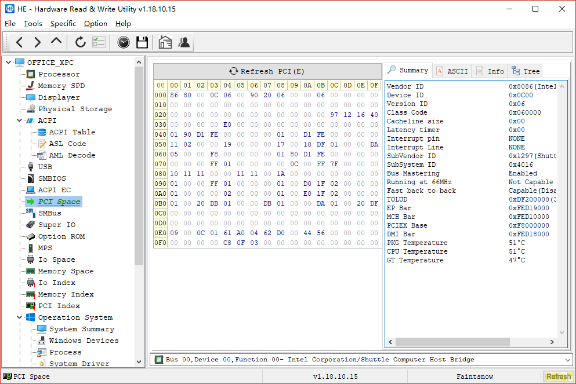Click the PCIEX Base summary row
Screen dimensions: 576x384
[472, 225]
